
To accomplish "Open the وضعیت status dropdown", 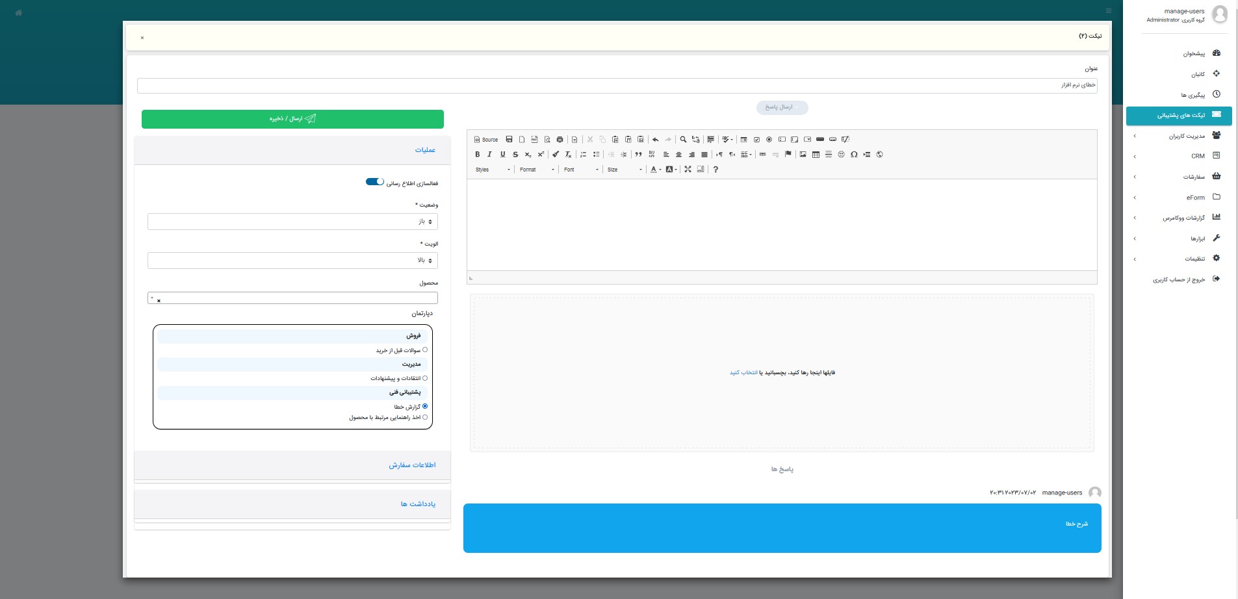I will [x=292, y=222].
